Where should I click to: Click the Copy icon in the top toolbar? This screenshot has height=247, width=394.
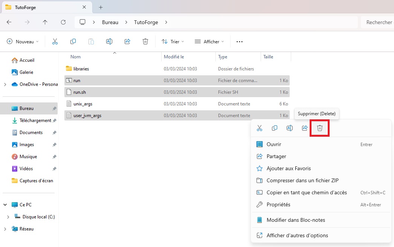(x=73, y=41)
